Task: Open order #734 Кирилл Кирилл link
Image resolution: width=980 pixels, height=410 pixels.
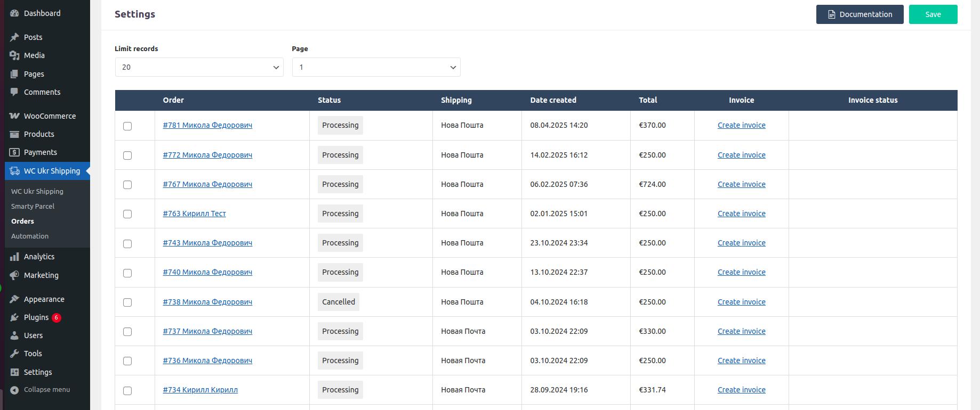Action: tap(200, 390)
